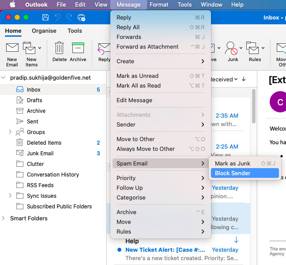Click the save icon in title bar
286x265 pixels.
pos(45,18)
